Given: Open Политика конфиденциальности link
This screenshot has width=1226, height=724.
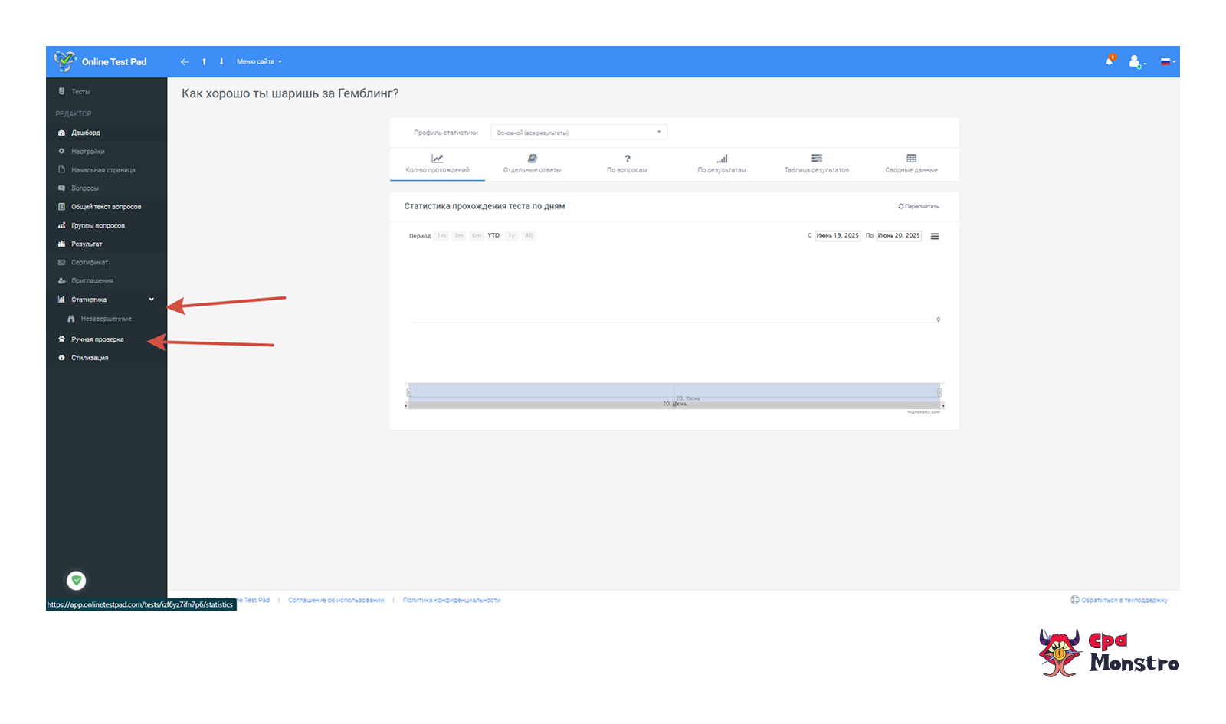Looking at the screenshot, I should tap(451, 601).
